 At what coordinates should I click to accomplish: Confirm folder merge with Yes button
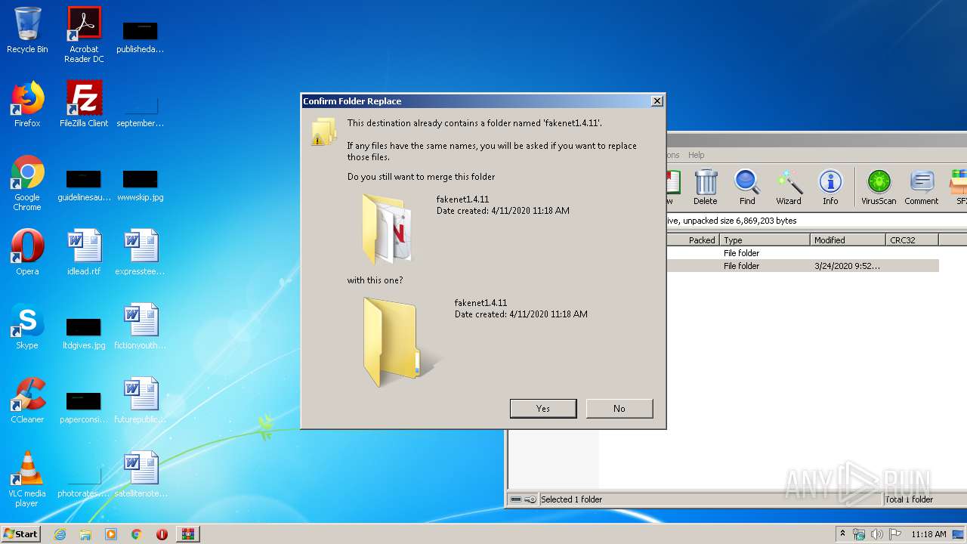(x=543, y=408)
